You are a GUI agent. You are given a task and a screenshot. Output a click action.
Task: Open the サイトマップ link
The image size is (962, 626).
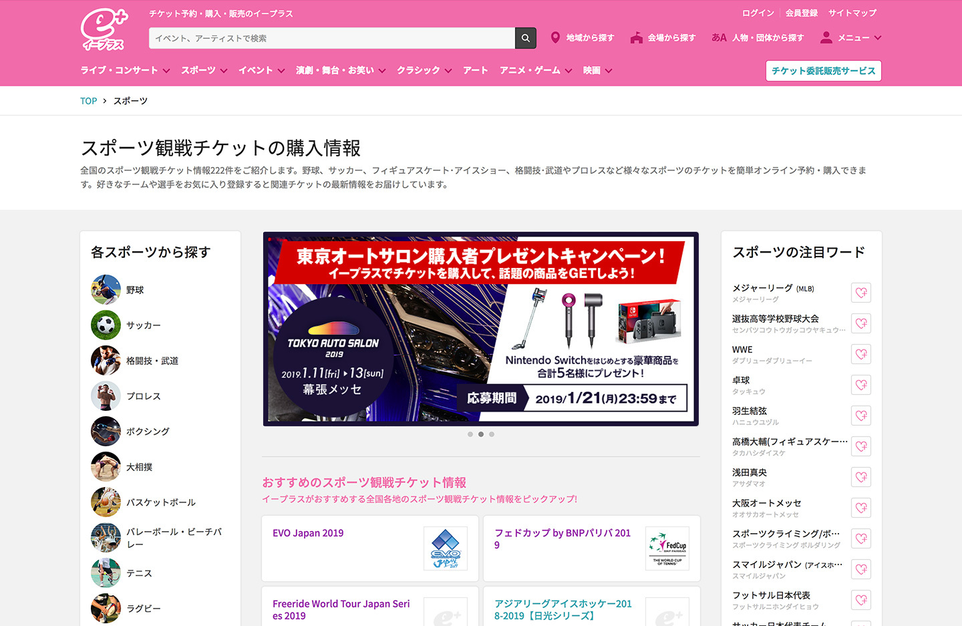pos(852,13)
